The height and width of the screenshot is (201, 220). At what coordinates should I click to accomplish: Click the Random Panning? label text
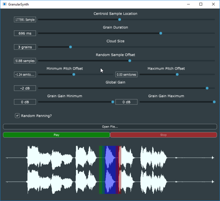(x=36, y=116)
